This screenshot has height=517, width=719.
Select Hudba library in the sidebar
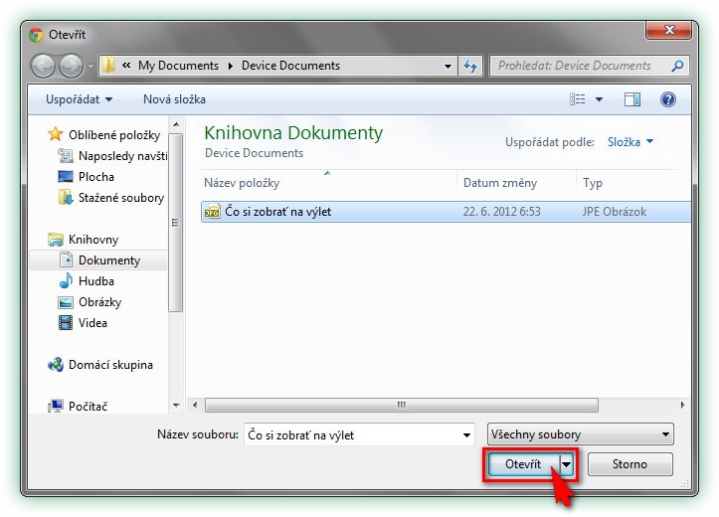coord(96,281)
